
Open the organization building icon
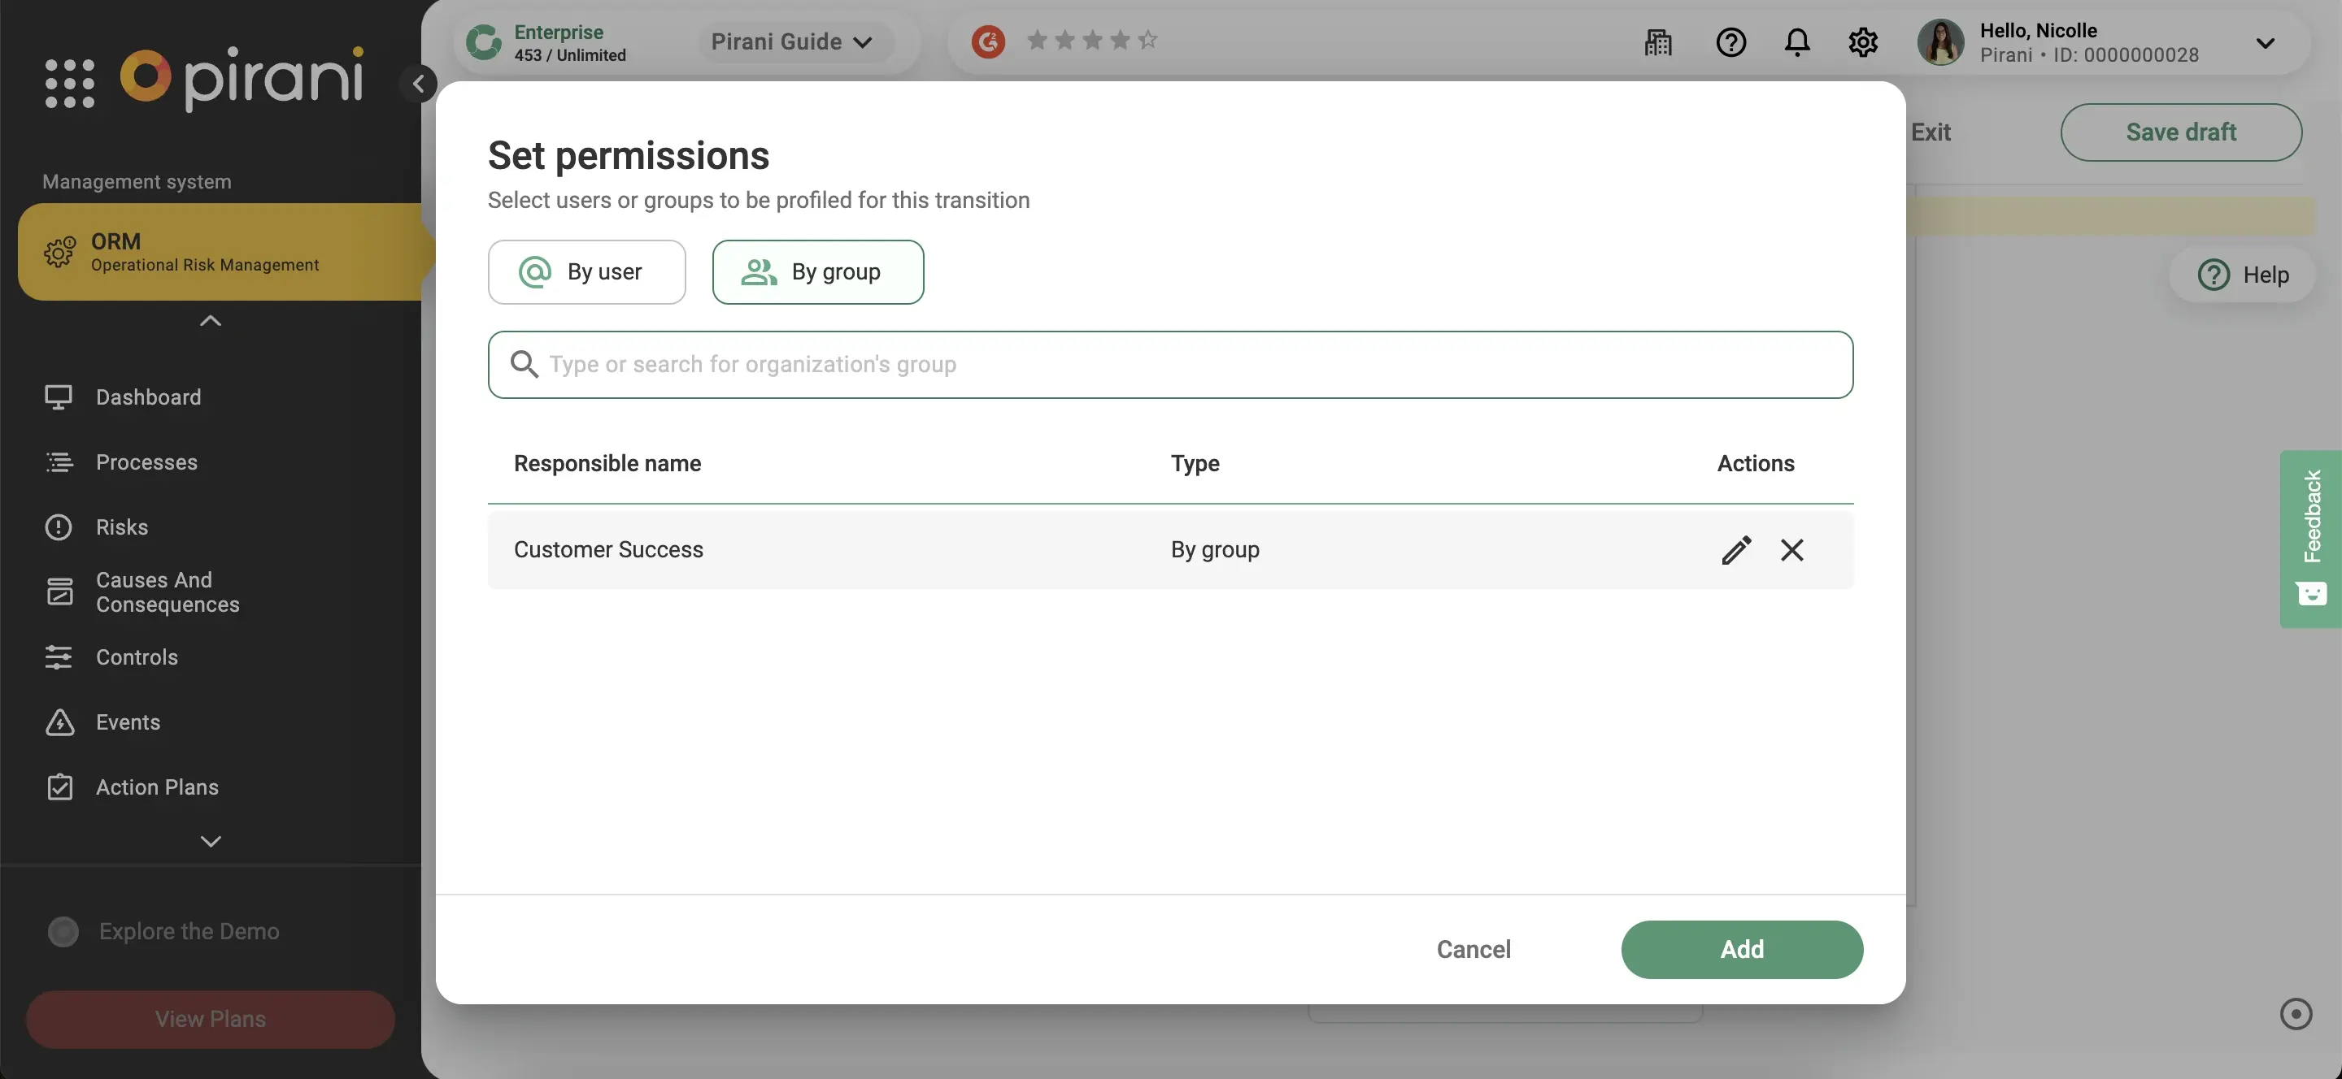tap(1657, 41)
